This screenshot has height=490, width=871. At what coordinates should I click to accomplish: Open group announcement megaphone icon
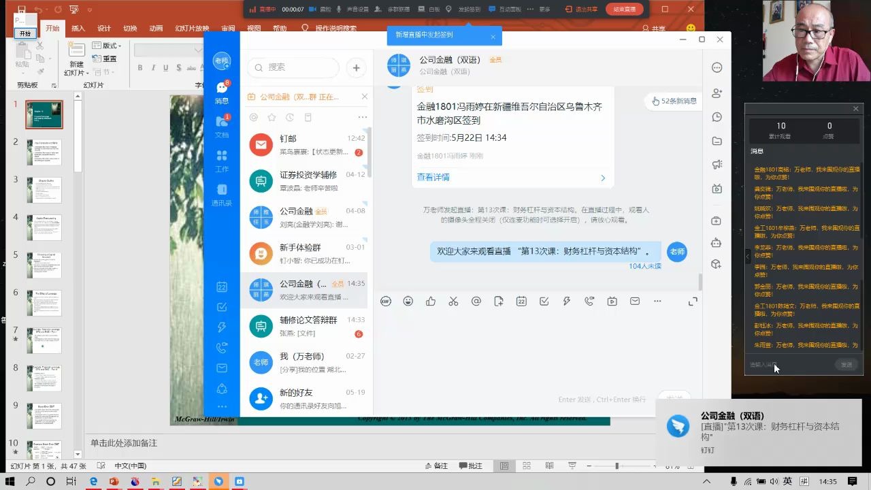pos(717,165)
